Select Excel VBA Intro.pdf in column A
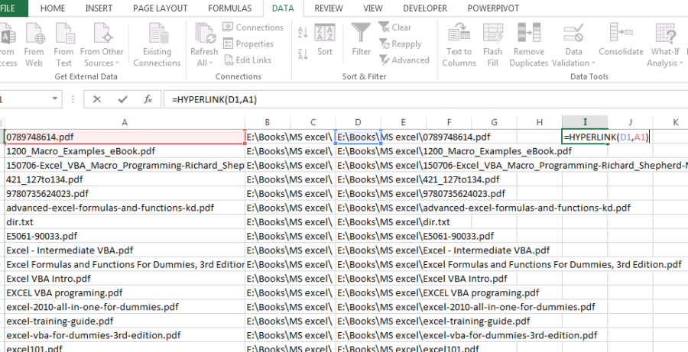This screenshot has height=352, width=688. coord(125,279)
